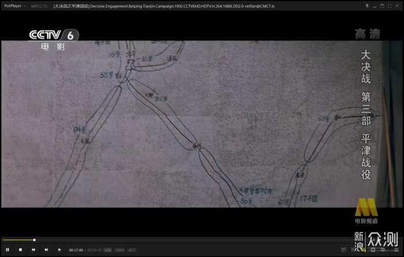Jump to the previous file
This screenshot has width=404, height=257.
tap(33, 250)
